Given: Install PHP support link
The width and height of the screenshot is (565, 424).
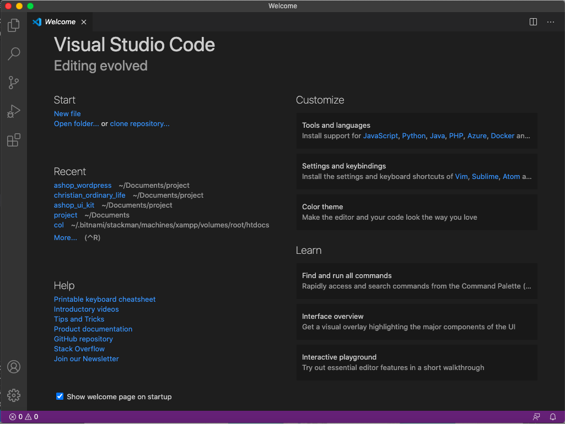Looking at the screenshot, I should [x=456, y=136].
